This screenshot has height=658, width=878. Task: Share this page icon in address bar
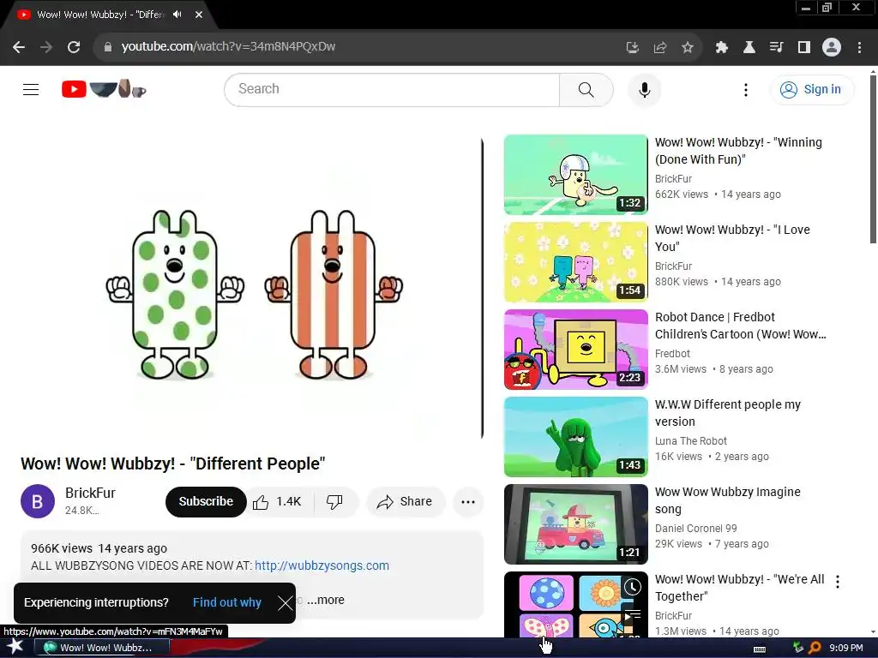[x=660, y=48]
